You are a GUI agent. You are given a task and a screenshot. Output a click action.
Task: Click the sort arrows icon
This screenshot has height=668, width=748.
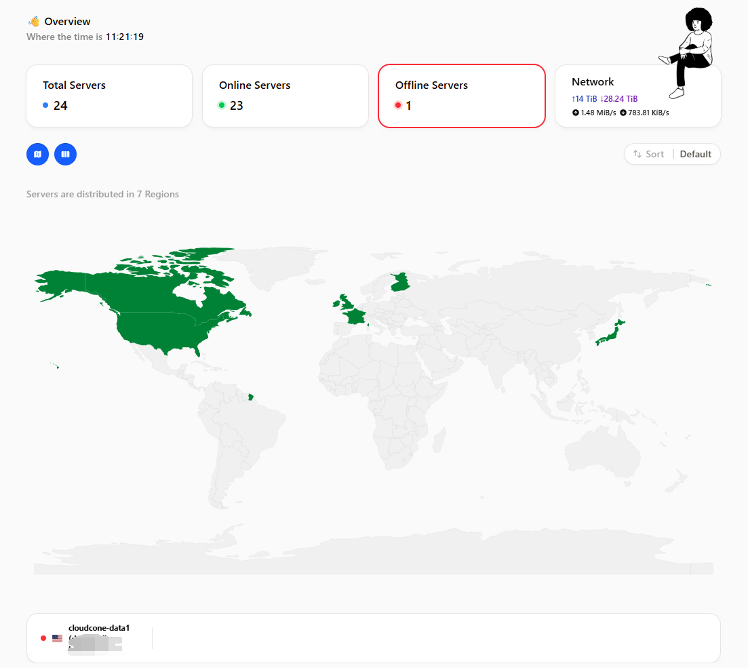click(x=637, y=154)
